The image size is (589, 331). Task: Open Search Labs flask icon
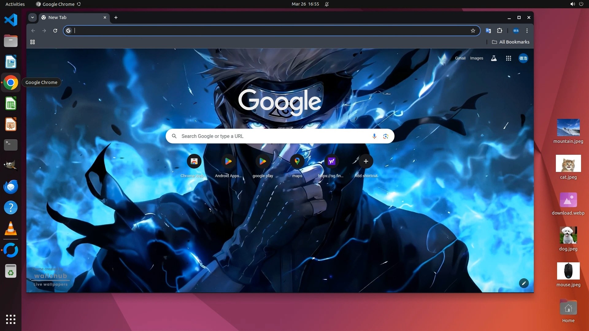pos(494,58)
